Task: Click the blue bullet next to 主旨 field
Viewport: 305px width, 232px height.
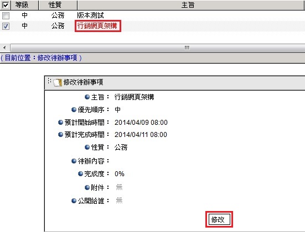Action: (x=87, y=97)
